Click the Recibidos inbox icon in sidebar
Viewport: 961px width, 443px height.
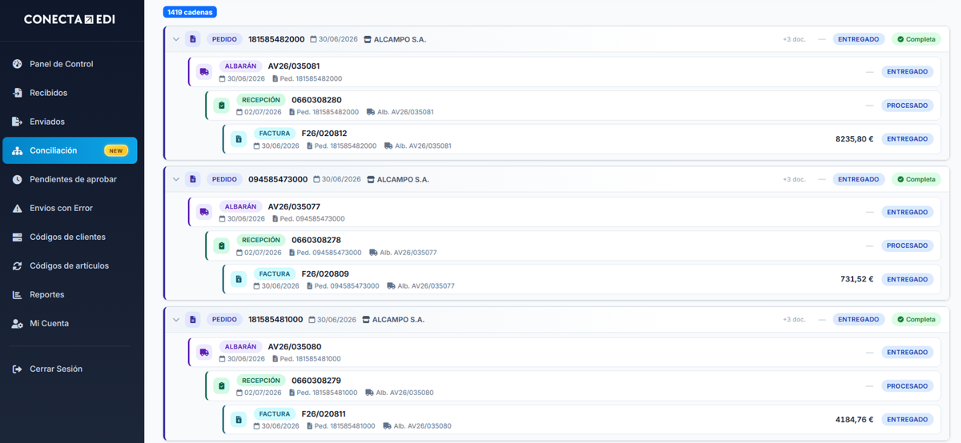[x=17, y=93]
